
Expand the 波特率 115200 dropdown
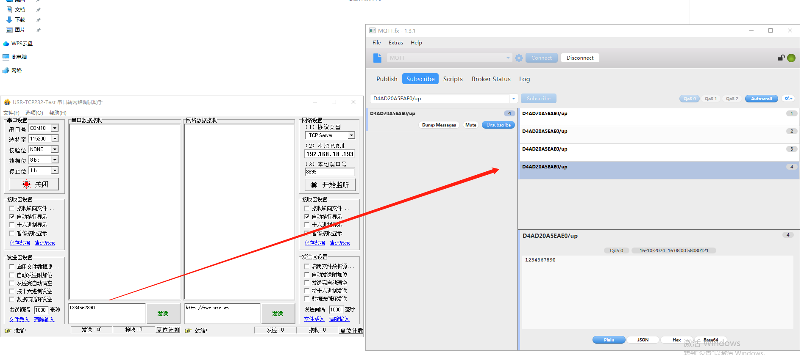(55, 139)
